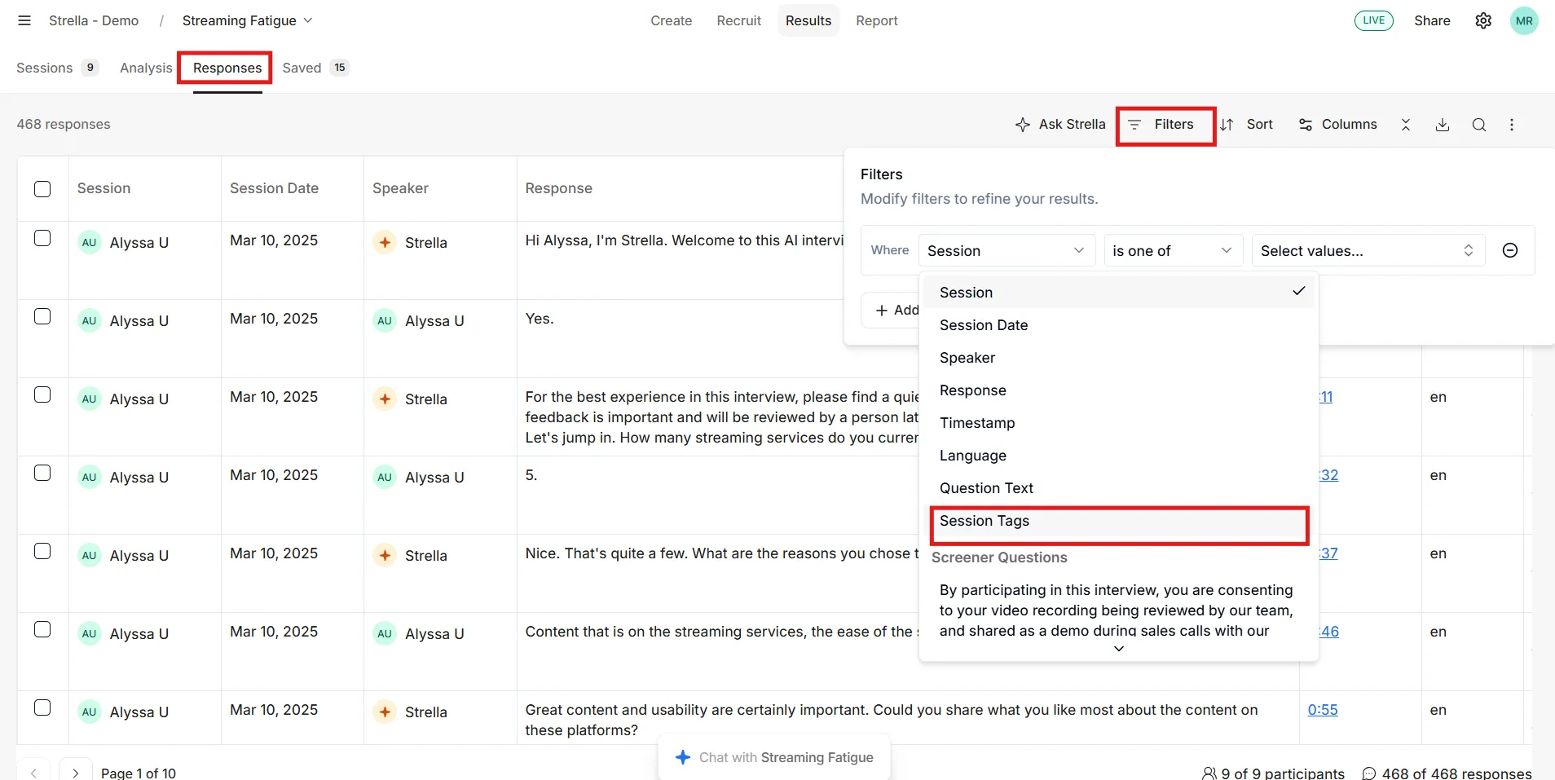Click the Session Date column header
The width and height of the screenshot is (1555, 780).
[x=274, y=188]
